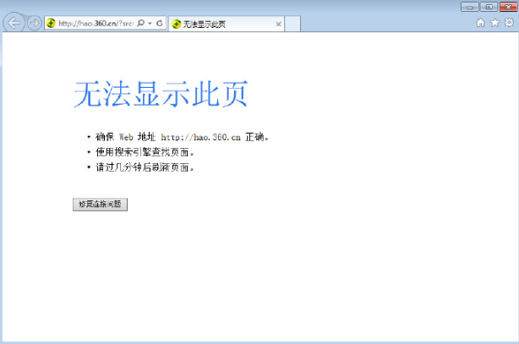Minimize the browser window
This screenshot has width=519, height=344.
point(470,7)
